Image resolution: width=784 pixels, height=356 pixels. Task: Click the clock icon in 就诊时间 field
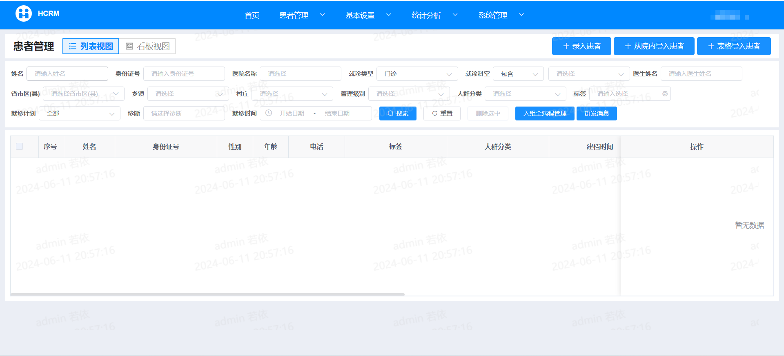tap(269, 113)
